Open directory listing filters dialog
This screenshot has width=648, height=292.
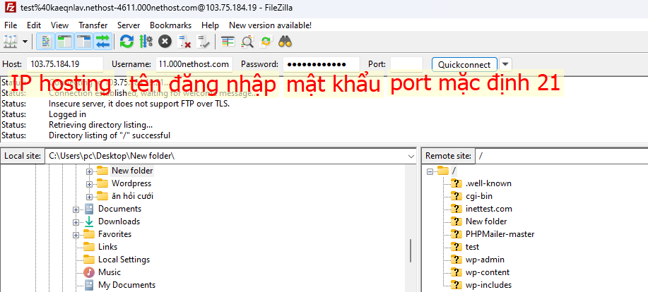[x=228, y=42]
